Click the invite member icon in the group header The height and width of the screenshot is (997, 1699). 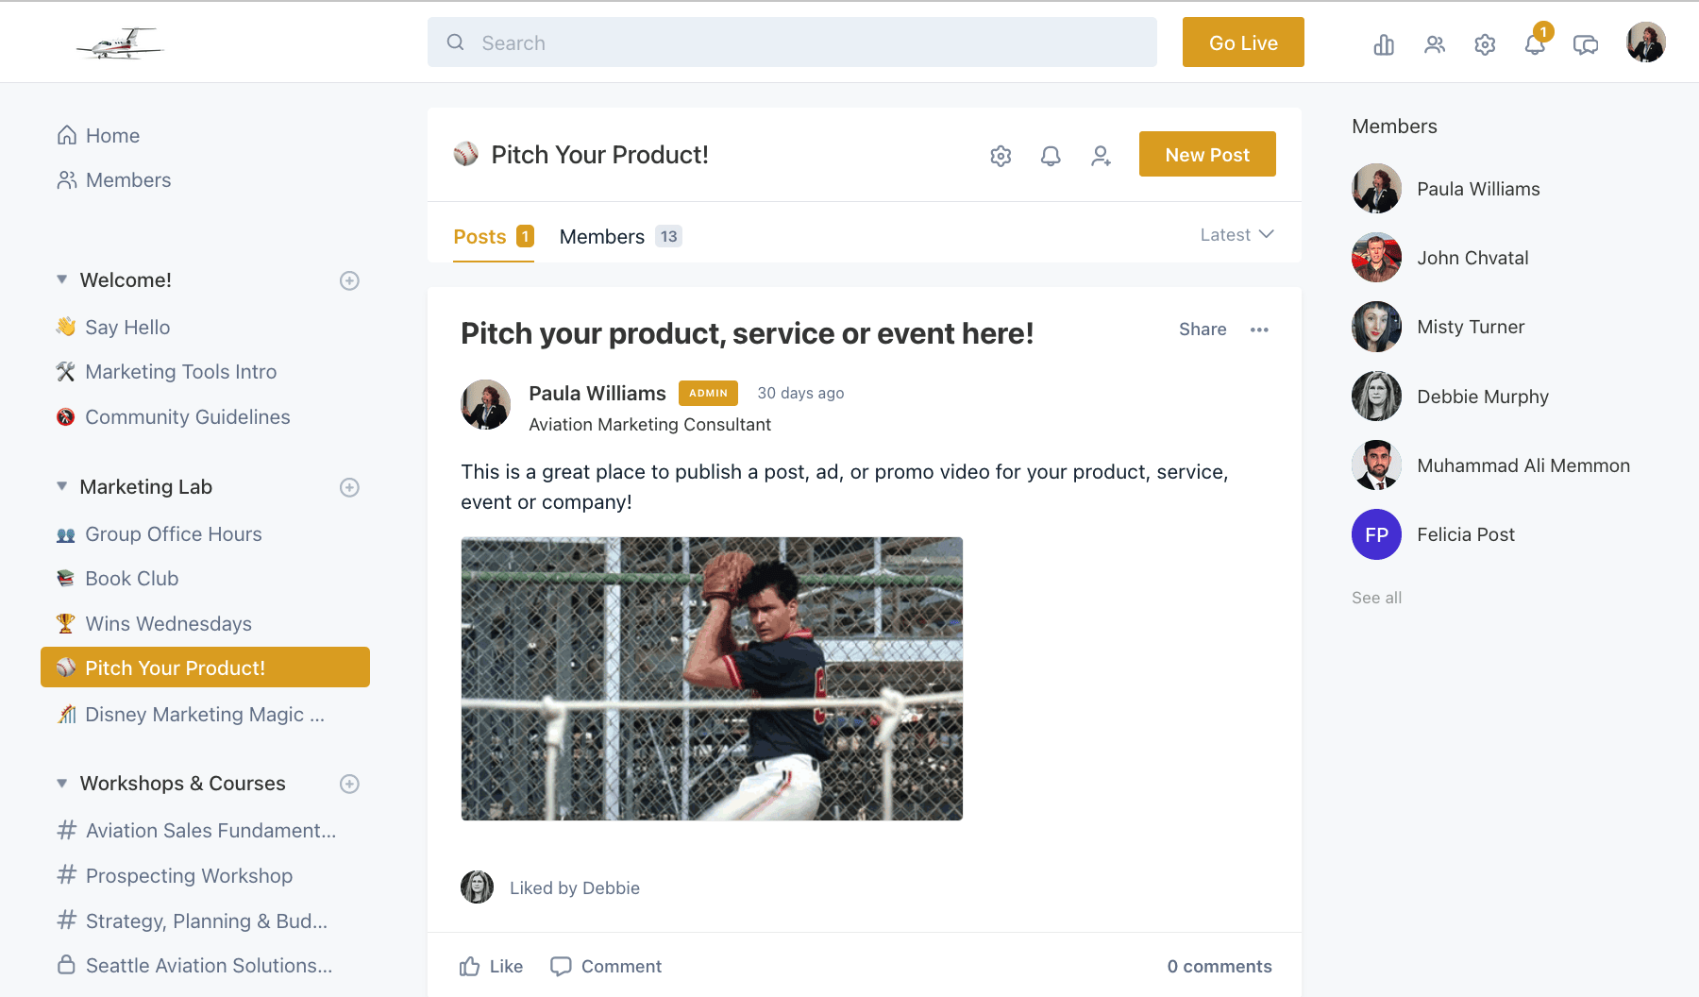coord(1101,156)
